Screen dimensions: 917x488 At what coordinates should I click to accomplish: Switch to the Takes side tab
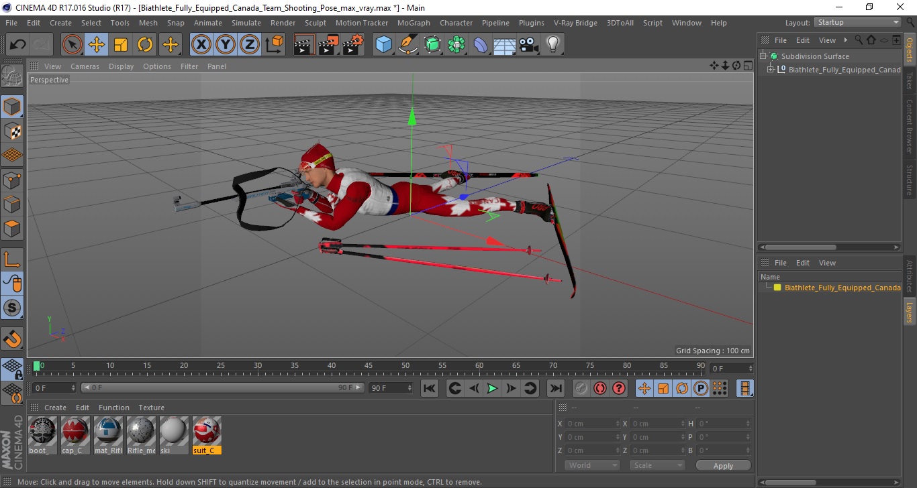[910, 81]
